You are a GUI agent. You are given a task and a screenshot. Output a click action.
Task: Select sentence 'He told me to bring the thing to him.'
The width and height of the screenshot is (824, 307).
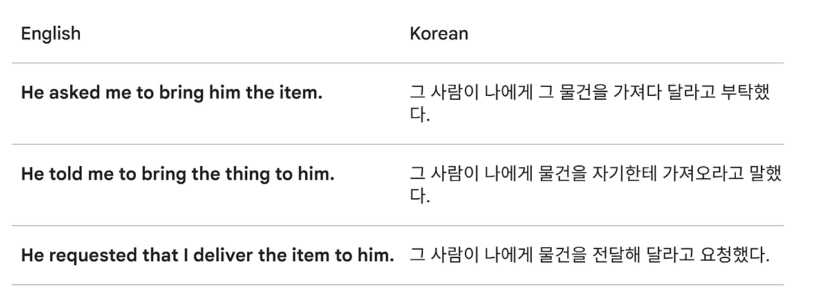click(178, 174)
